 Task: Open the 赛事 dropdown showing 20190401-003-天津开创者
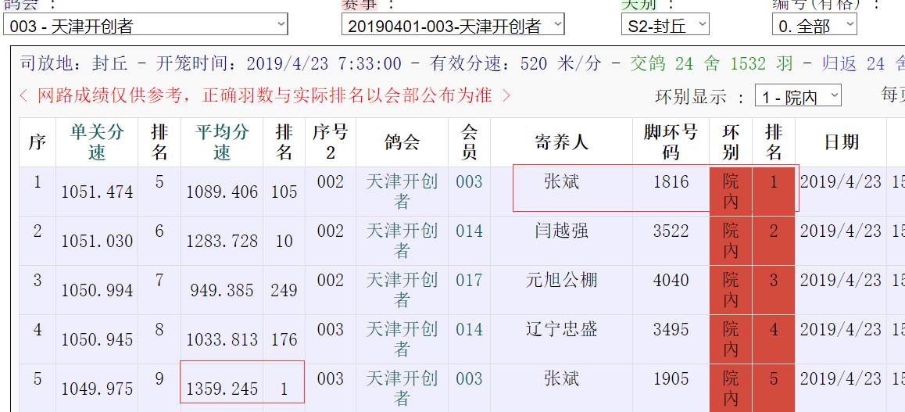[453, 24]
